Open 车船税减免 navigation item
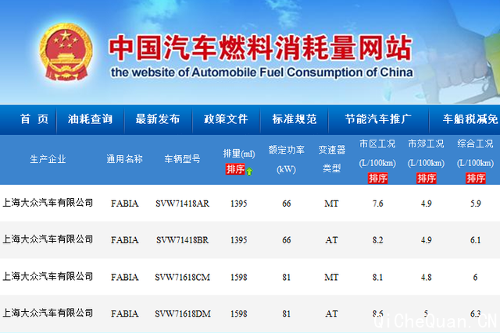Screen dimensions: 500x333 [470, 119]
